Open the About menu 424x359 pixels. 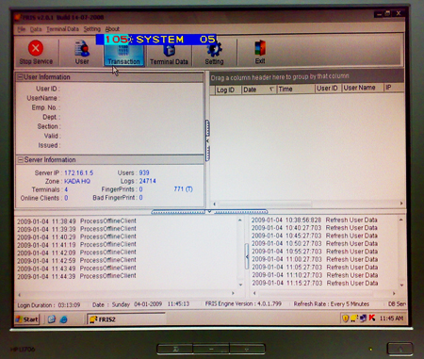[x=112, y=29]
